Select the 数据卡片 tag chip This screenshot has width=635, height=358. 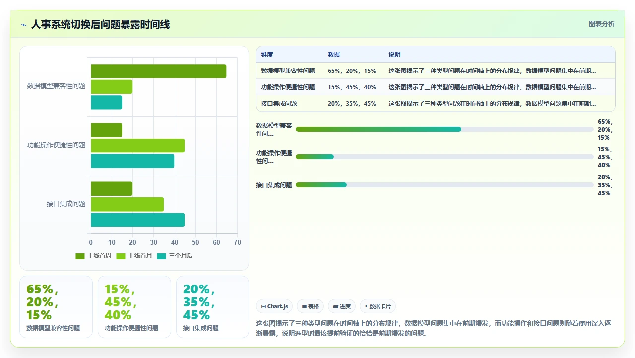[378, 306]
